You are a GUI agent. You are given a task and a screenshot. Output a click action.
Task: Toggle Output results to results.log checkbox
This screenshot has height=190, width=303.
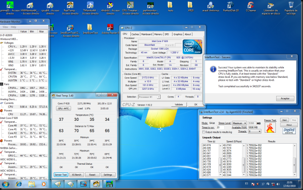[204, 132]
